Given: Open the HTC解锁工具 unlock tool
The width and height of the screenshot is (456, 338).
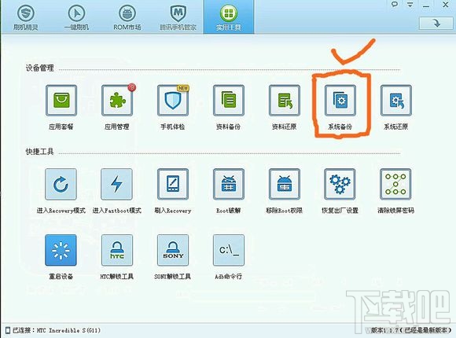Looking at the screenshot, I should [x=117, y=250].
